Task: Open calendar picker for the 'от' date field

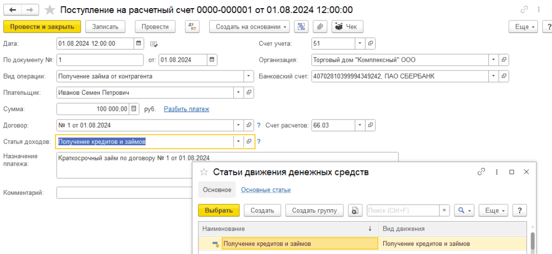Action: click(212, 60)
